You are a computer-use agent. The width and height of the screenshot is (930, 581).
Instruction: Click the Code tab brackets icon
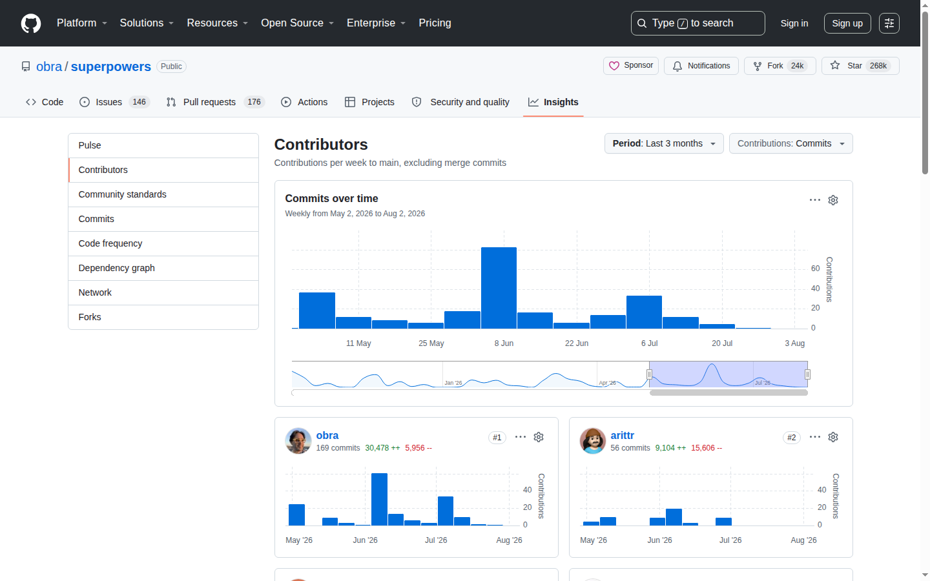[31, 102]
